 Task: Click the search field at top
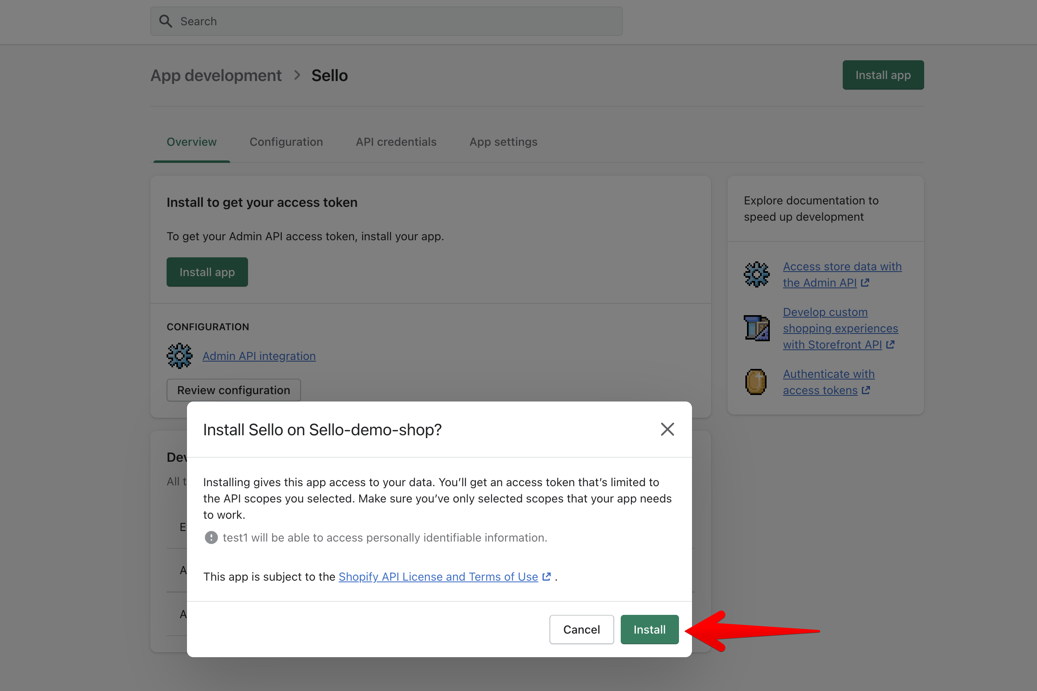[x=386, y=21]
